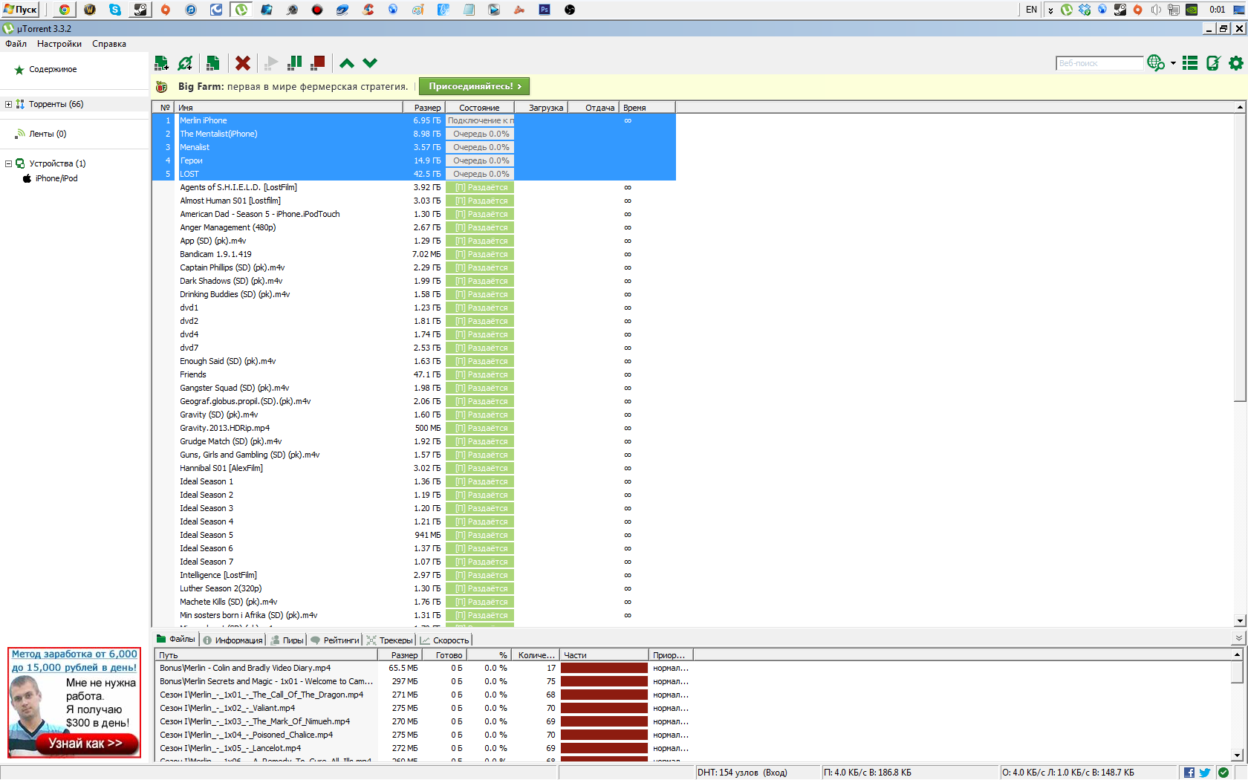Image resolution: width=1248 pixels, height=780 pixels.
Task: Collapse the details pane with the chevron
Action: pyautogui.click(x=1238, y=638)
